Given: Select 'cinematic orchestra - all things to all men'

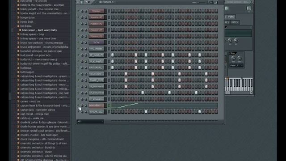Looking at the screenshot, I should (44, 144).
